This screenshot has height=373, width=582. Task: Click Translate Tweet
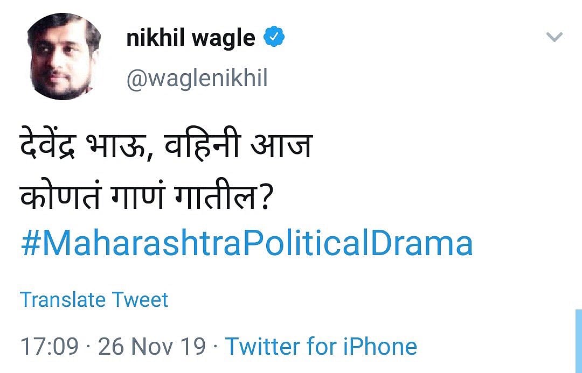pyautogui.click(x=94, y=299)
